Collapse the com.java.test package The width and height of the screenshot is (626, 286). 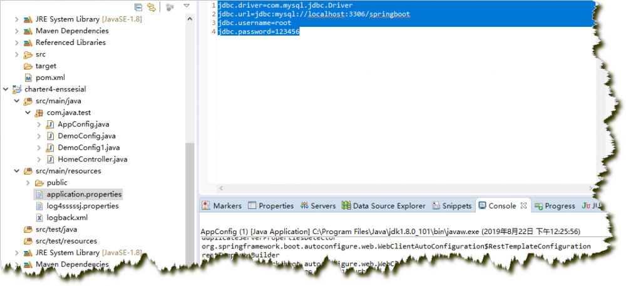tap(28, 113)
